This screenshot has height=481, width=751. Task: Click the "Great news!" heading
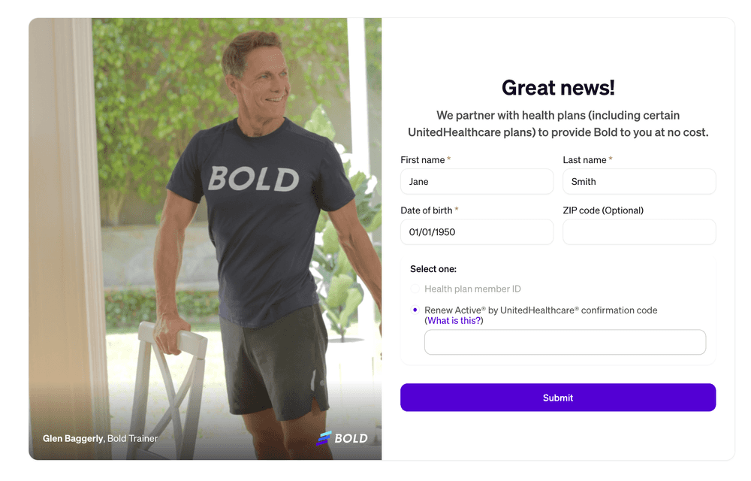[x=558, y=88]
